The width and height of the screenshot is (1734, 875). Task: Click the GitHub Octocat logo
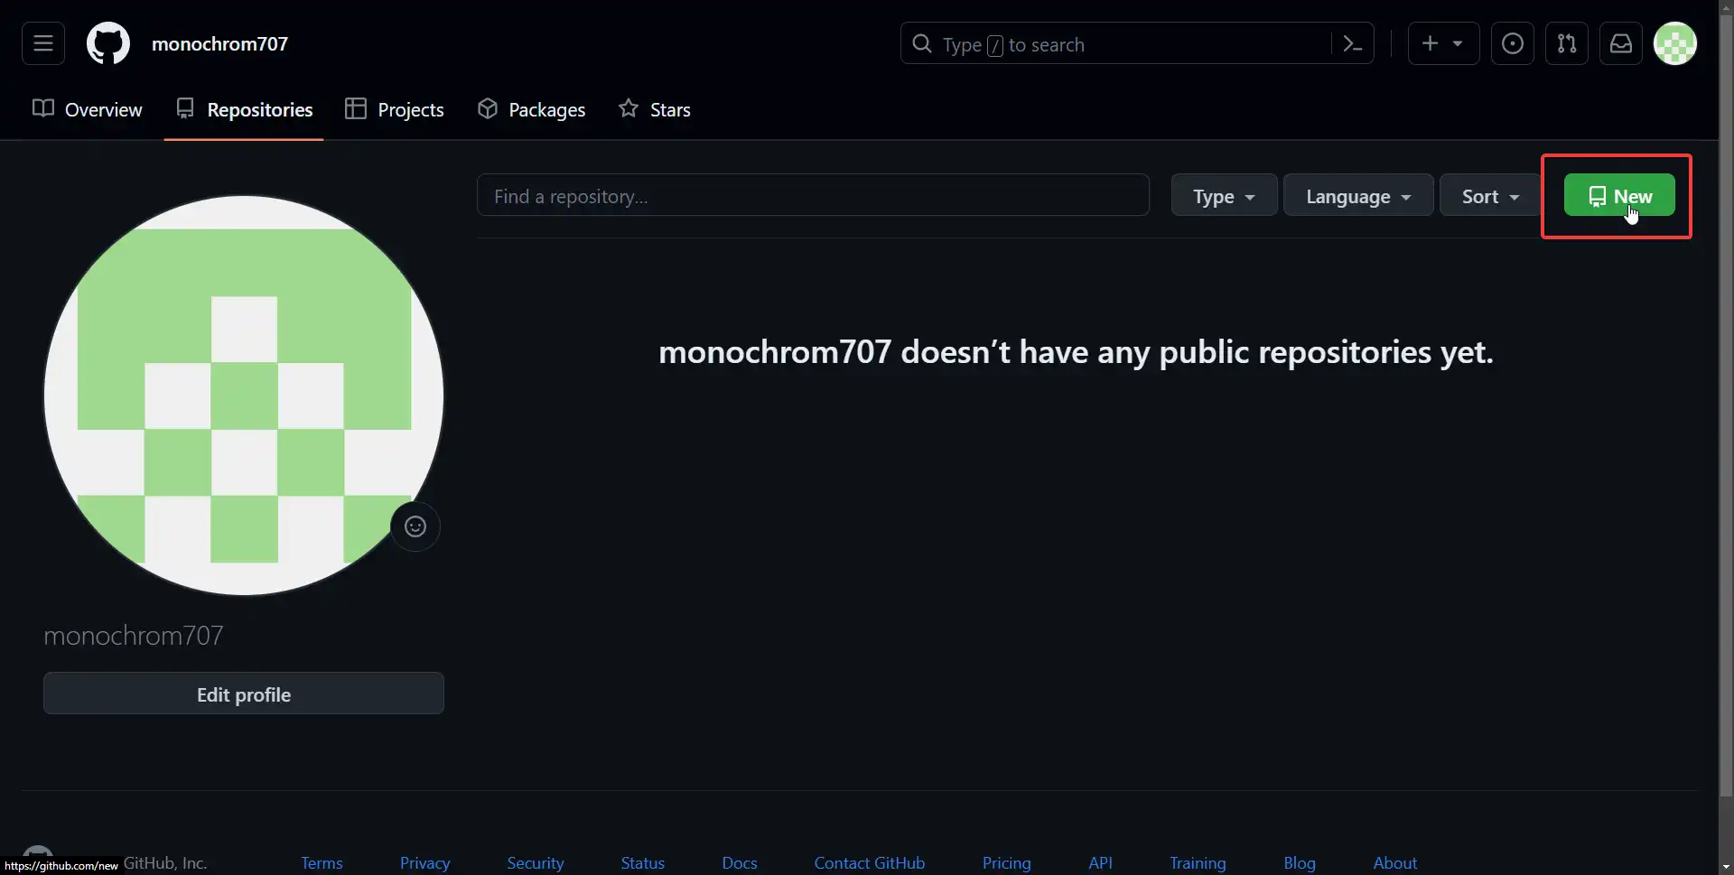(108, 43)
